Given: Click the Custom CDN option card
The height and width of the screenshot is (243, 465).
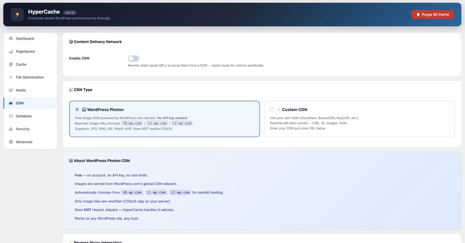Looking at the screenshot, I should (359, 119).
